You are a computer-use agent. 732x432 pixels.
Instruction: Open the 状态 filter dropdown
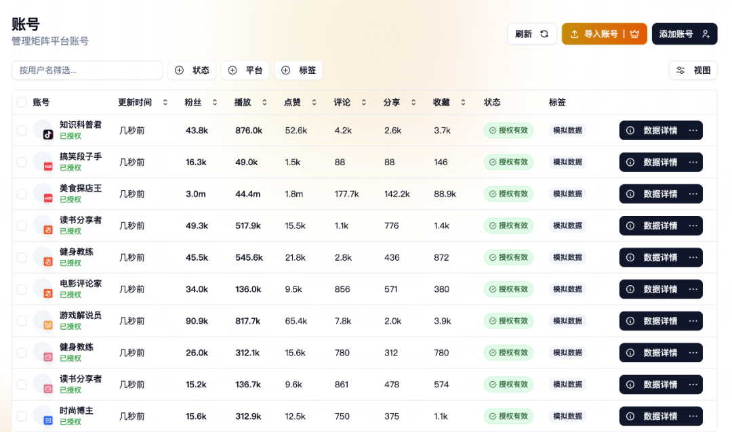pyautogui.click(x=192, y=70)
